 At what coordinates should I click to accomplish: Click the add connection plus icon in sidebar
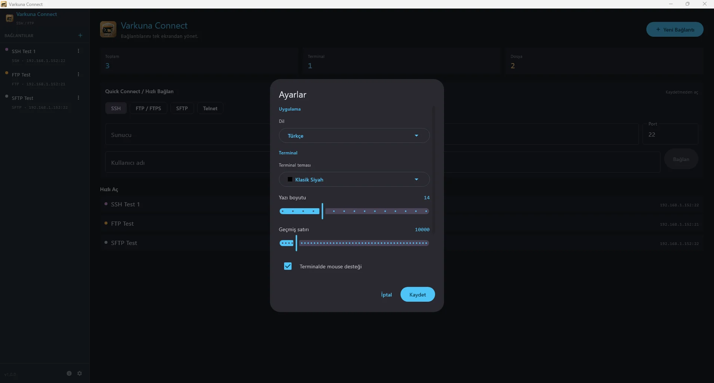pyautogui.click(x=80, y=35)
